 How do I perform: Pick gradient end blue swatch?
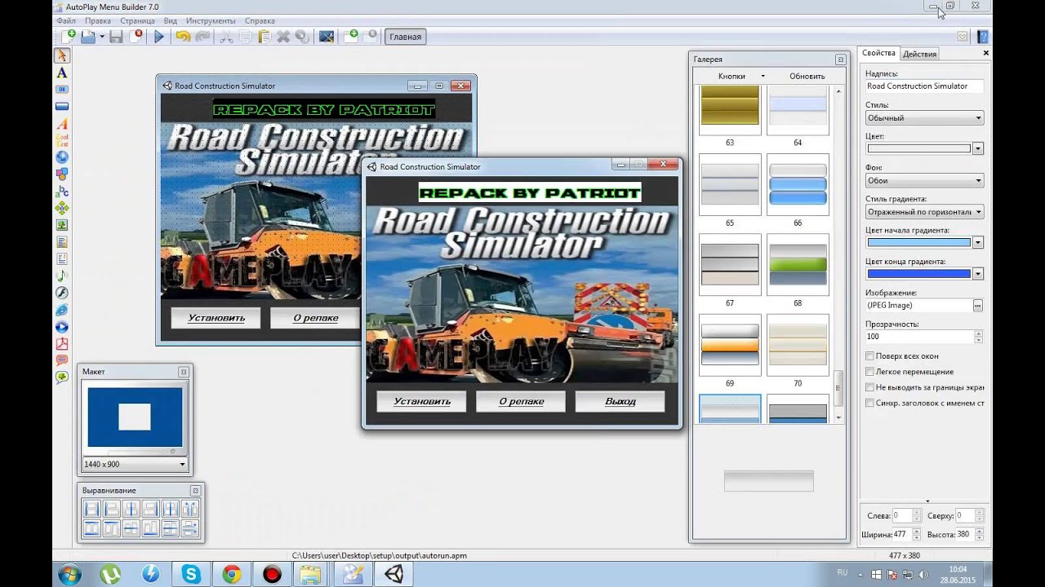click(x=918, y=274)
